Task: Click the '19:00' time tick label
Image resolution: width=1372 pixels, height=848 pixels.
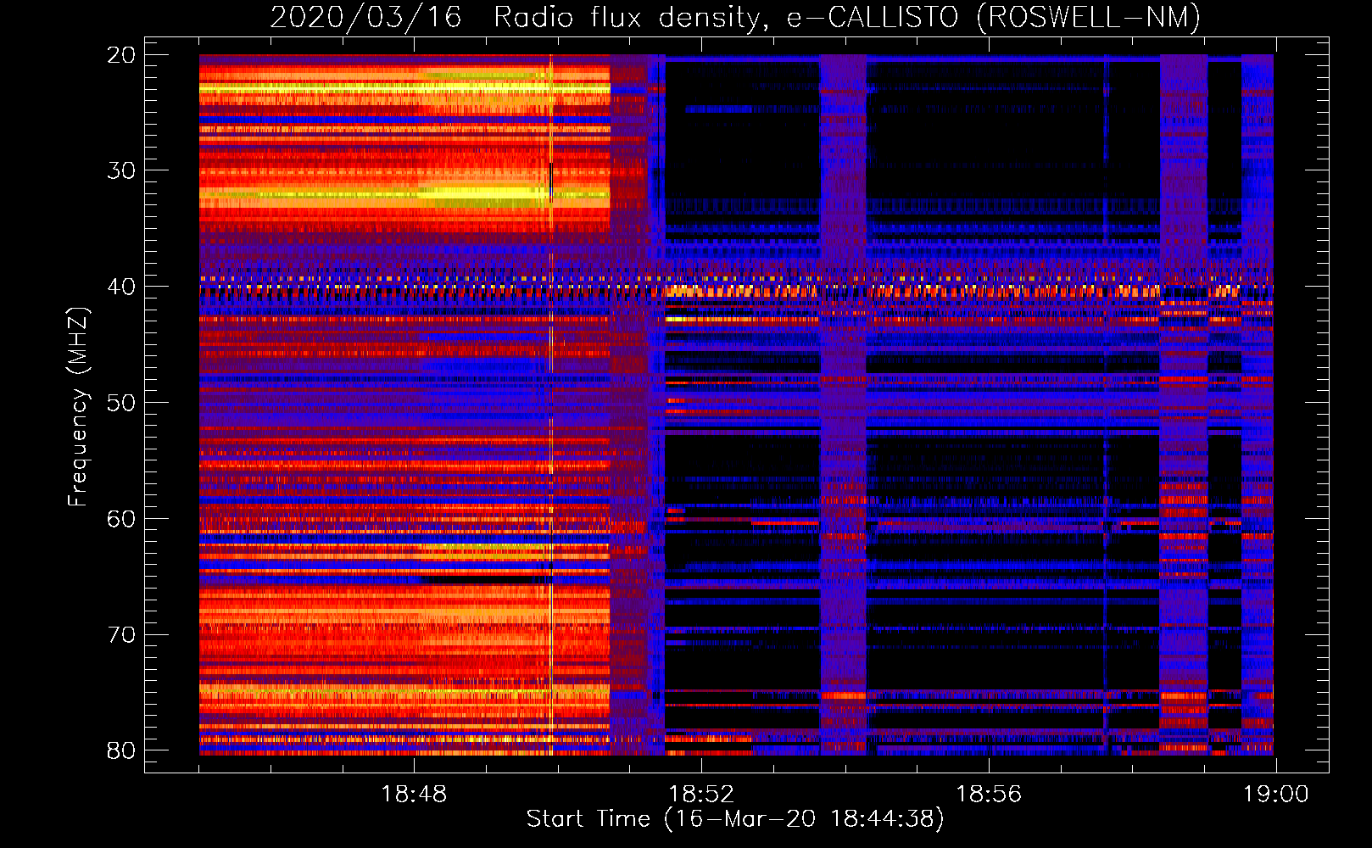Action: point(1276,795)
